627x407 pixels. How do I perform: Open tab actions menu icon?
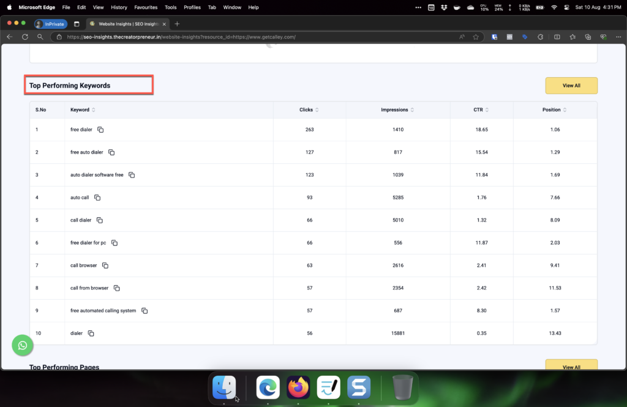click(x=77, y=24)
